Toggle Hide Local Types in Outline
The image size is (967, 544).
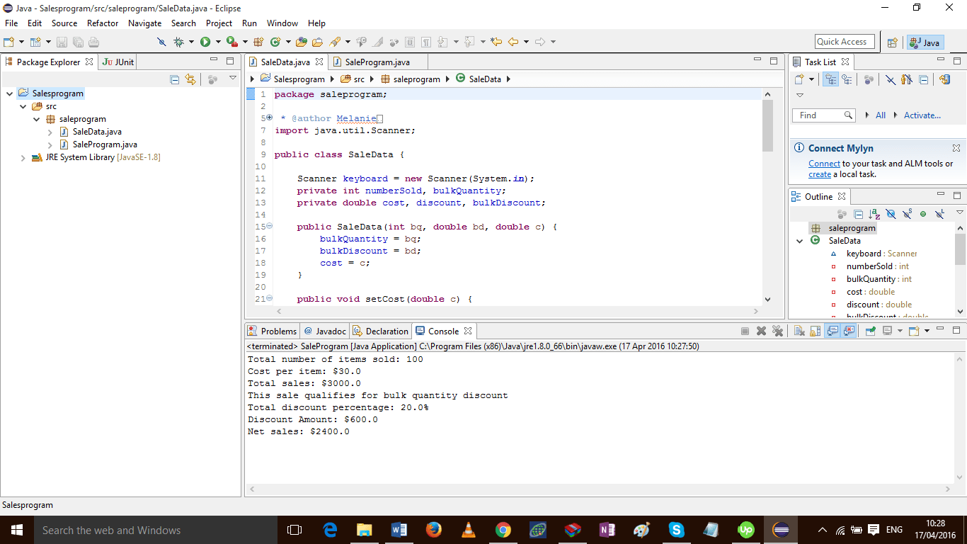coord(939,214)
